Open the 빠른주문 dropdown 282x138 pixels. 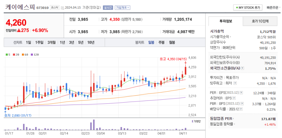coord(274,8)
